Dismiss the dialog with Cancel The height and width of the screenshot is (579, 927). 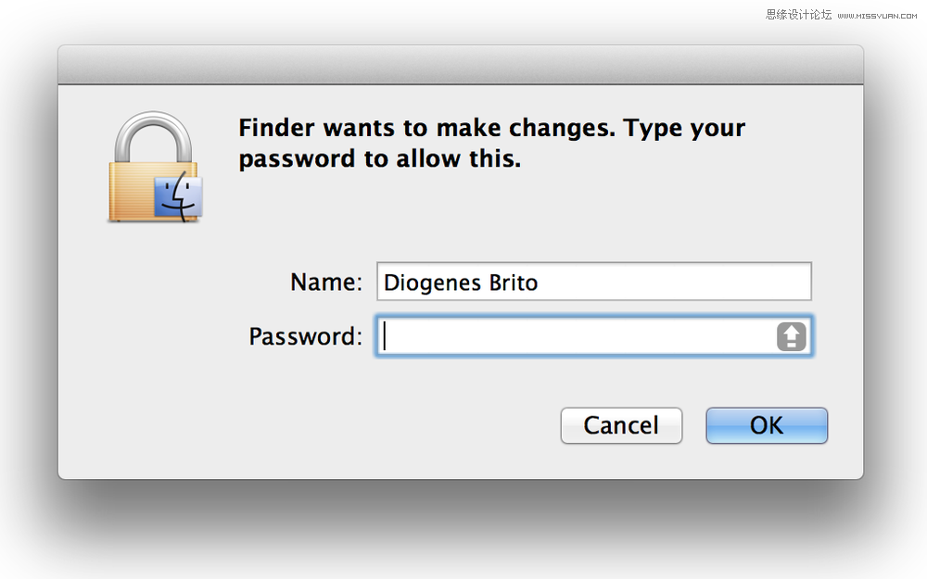pos(621,425)
